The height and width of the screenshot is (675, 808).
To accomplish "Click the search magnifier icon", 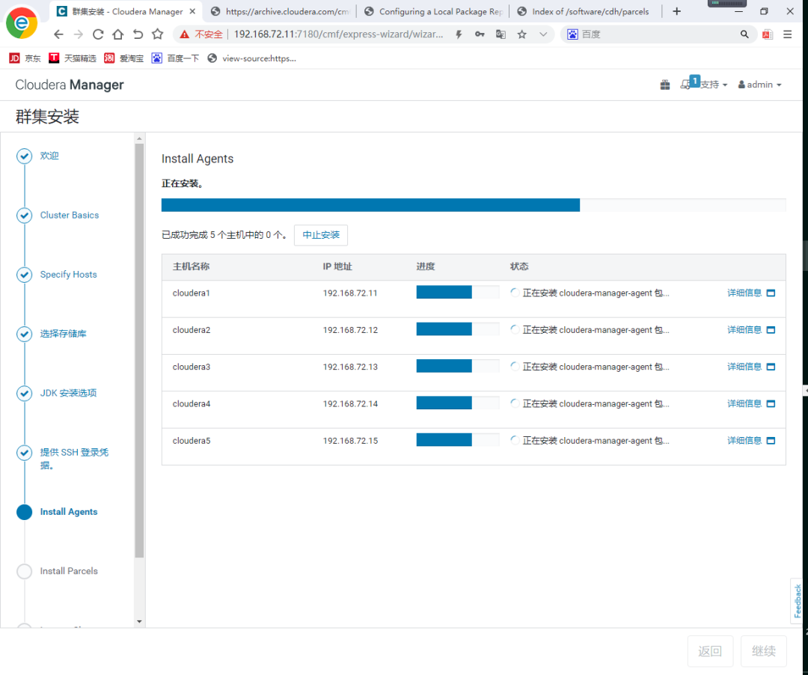I will click(744, 34).
